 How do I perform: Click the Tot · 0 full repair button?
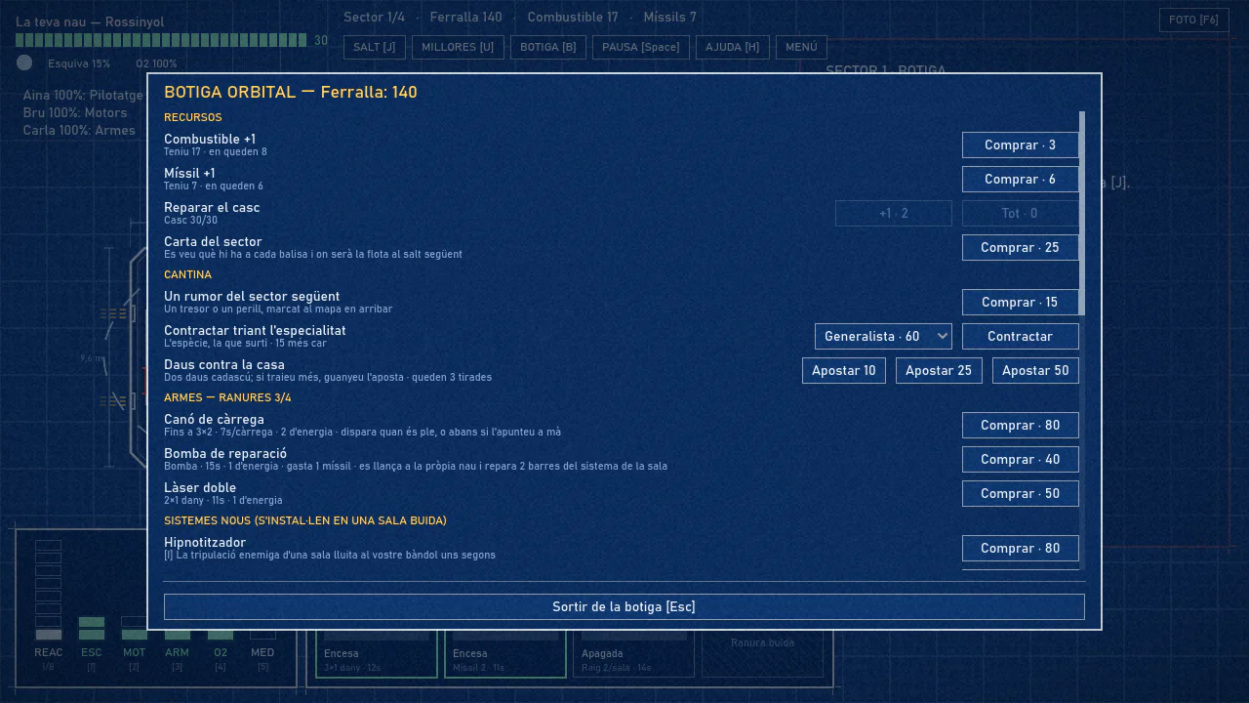[1020, 213]
